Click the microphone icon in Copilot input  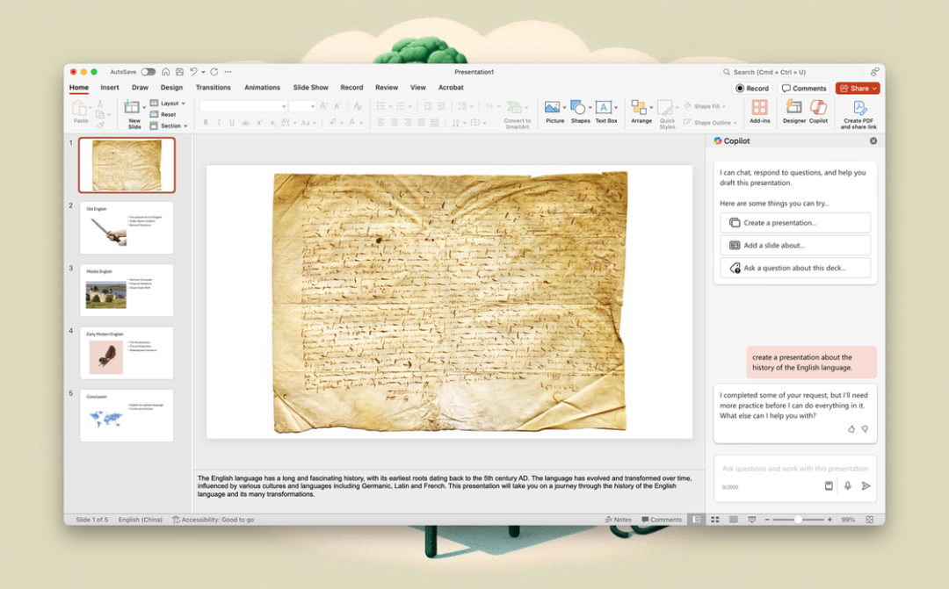pos(848,485)
